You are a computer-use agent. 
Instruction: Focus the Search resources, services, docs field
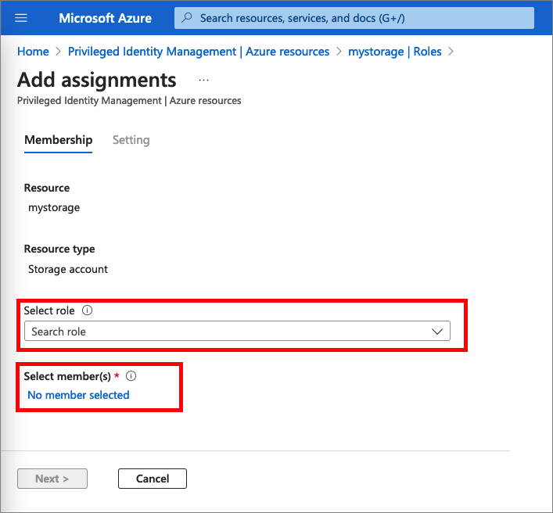[x=354, y=18]
